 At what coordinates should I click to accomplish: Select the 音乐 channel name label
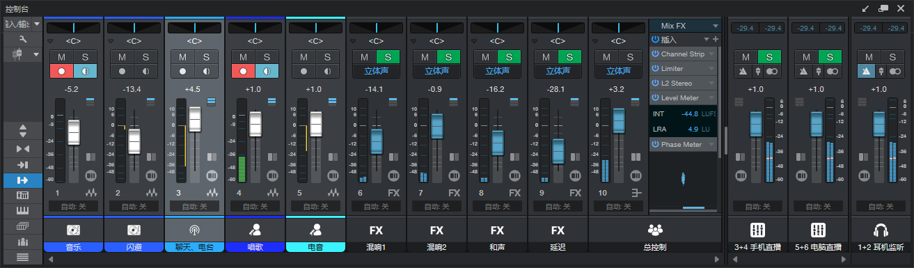pos(73,246)
